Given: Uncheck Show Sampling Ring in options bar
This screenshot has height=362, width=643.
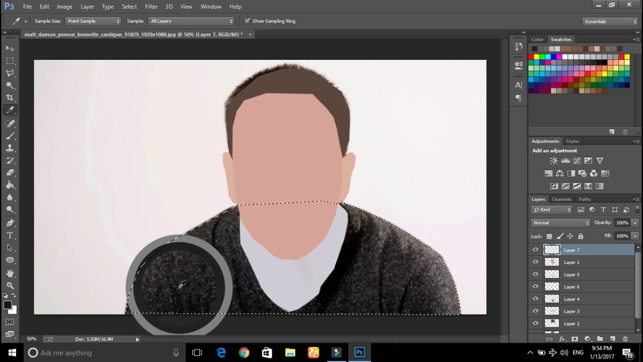Looking at the screenshot, I should (247, 21).
